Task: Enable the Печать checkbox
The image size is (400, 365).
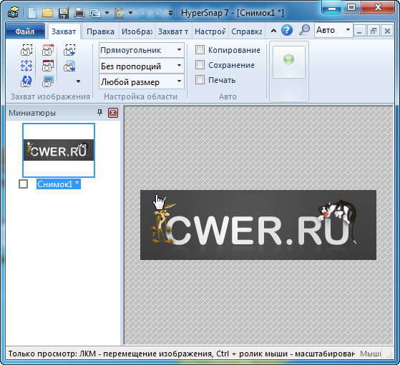Action: (x=200, y=80)
